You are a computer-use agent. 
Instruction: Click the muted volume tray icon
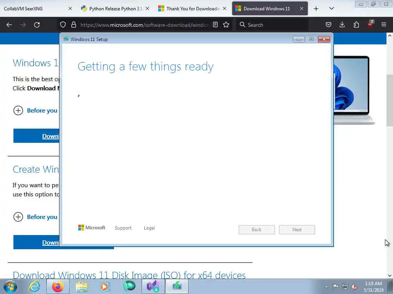[354, 287]
